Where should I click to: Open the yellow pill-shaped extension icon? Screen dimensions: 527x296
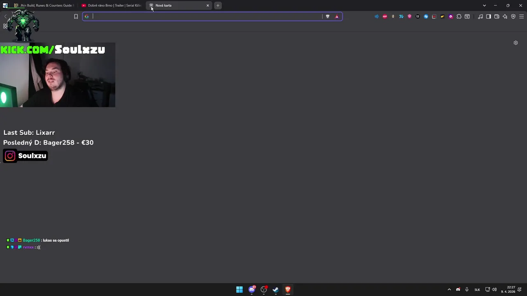tap(443, 16)
